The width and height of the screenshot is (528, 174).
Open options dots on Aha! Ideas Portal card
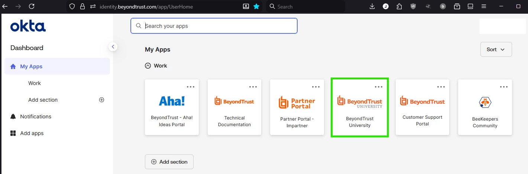tap(191, 87)
